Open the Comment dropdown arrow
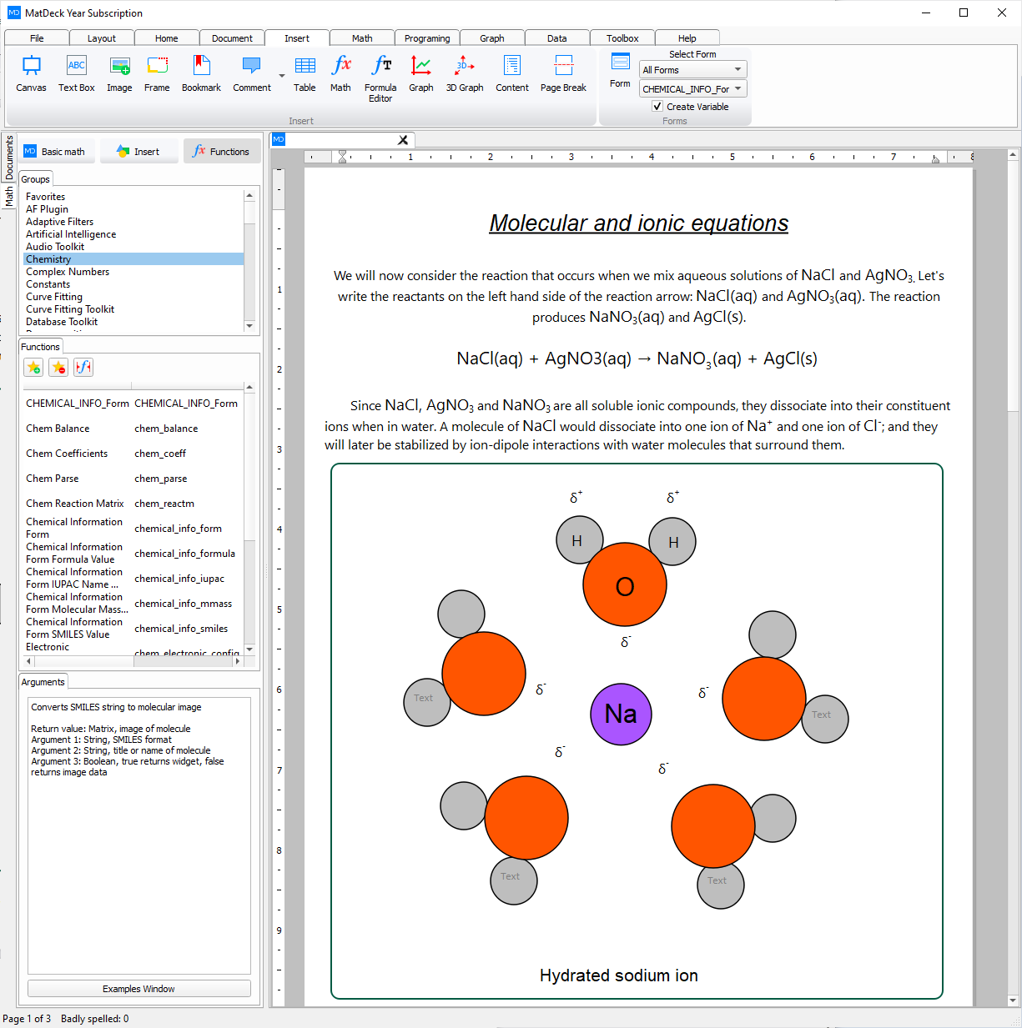1022x1028 pixels. pyautogui.click(x=281, y=76)
